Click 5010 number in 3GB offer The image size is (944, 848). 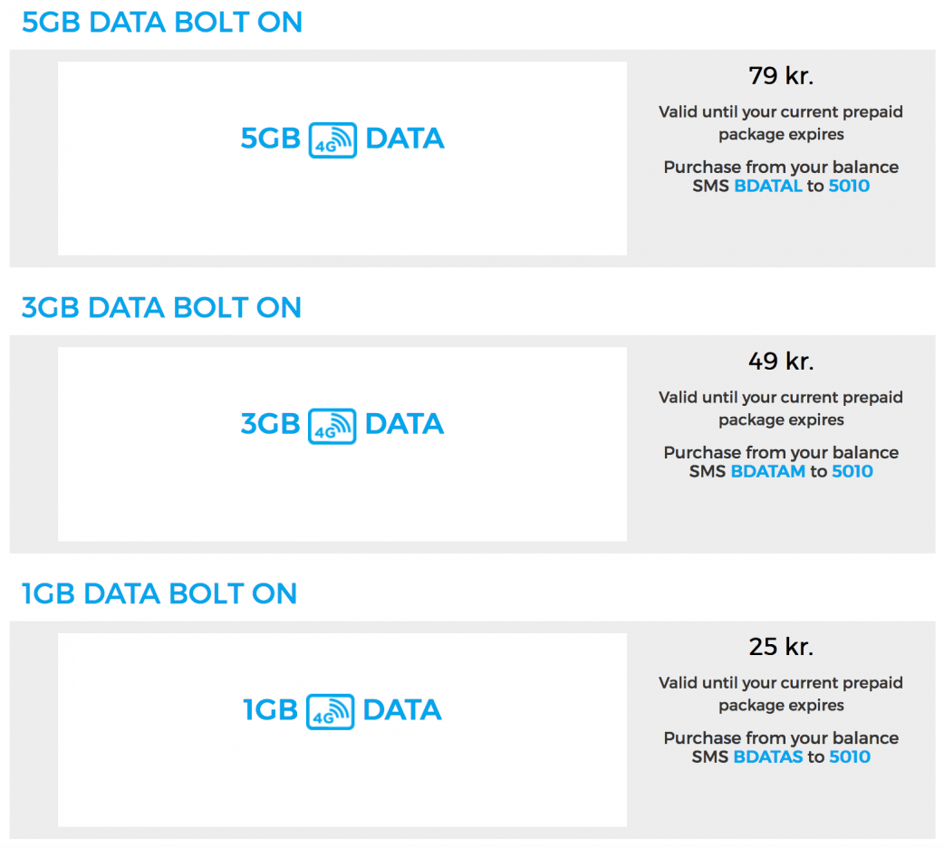pyautogui.click(x=852, y=472)
